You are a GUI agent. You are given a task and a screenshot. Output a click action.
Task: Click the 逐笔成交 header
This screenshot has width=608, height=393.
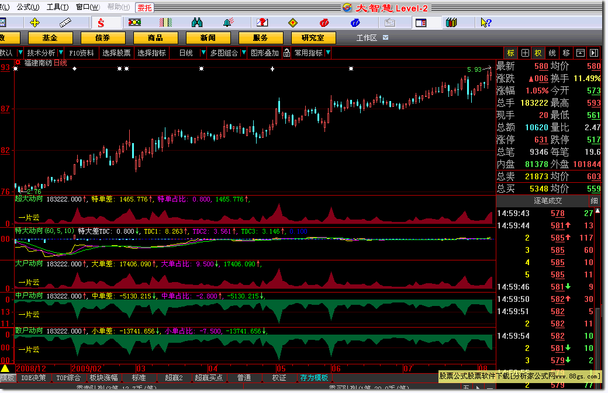click(x=548, y=200)
